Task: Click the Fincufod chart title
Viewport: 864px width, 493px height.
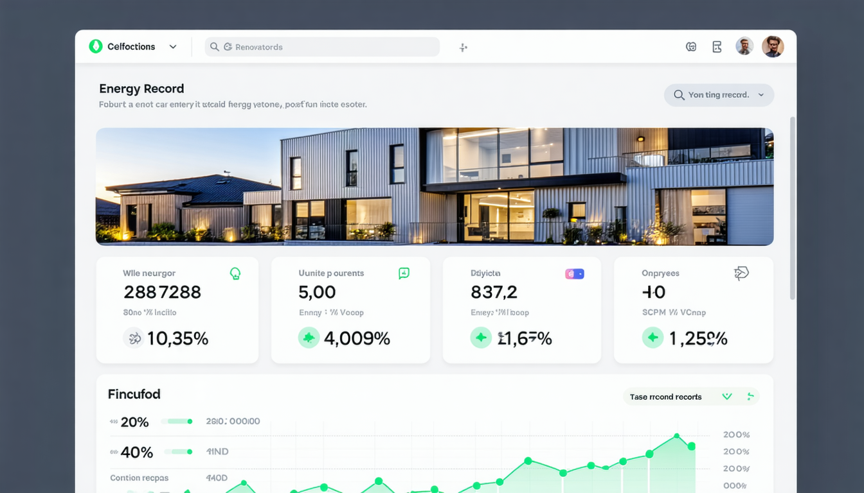Action: (134, 394)
